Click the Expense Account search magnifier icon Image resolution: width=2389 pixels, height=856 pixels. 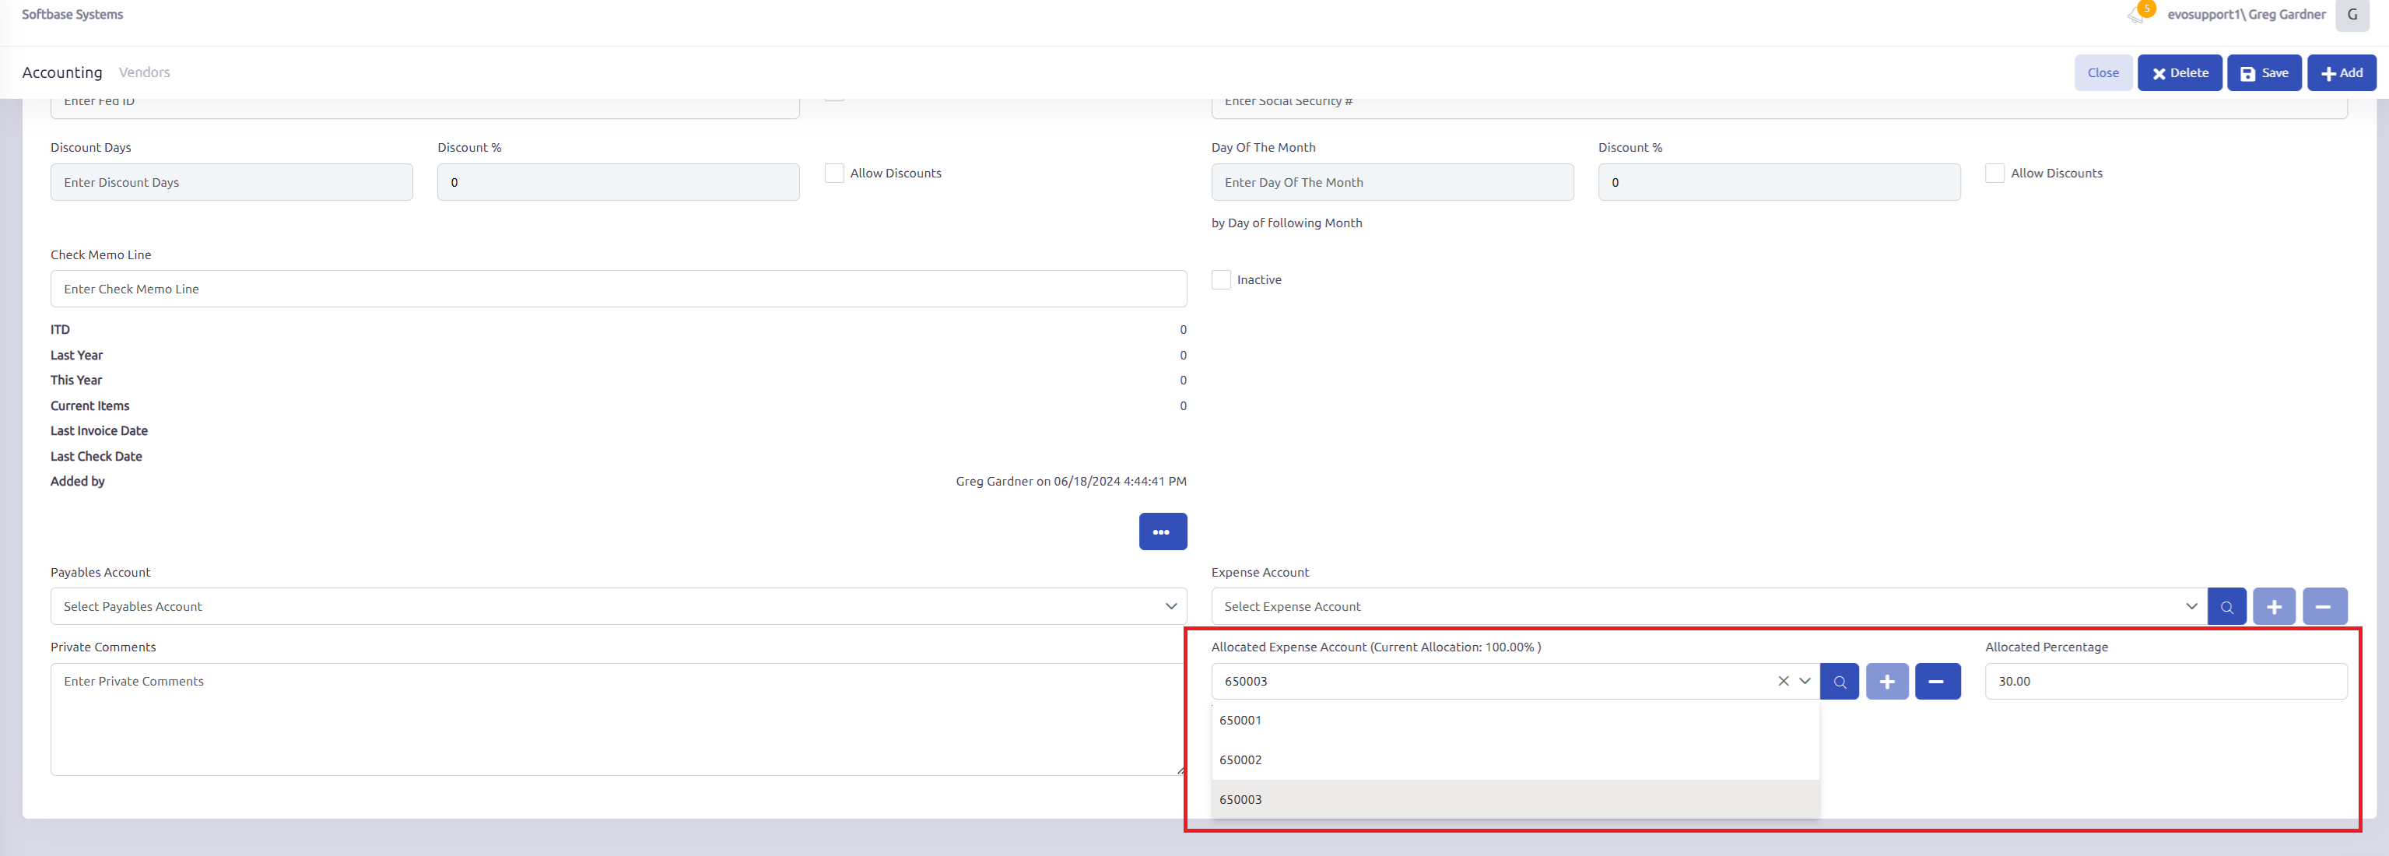point(2226,606)
